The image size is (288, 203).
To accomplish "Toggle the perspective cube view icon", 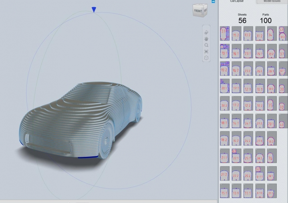I will [x=206, y=58].
